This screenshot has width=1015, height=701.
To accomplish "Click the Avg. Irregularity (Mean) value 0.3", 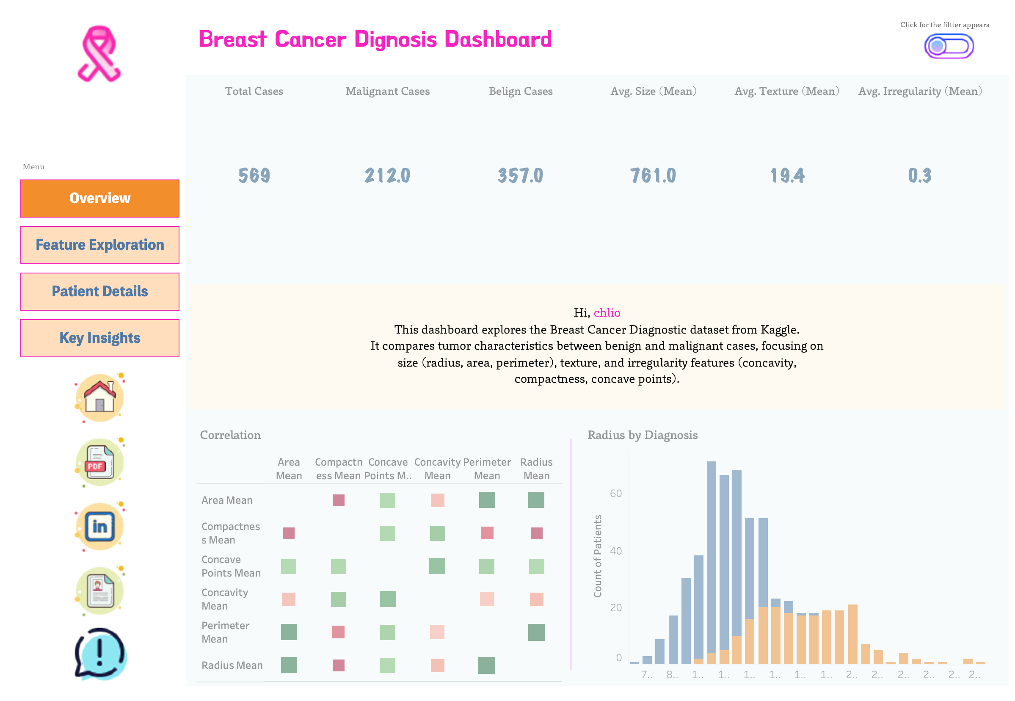I will click(921, 175).
